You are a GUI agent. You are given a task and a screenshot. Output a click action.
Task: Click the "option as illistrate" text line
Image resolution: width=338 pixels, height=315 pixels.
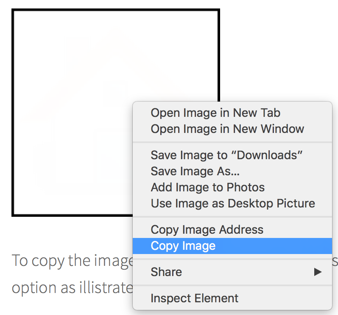(x=72, y=287)
